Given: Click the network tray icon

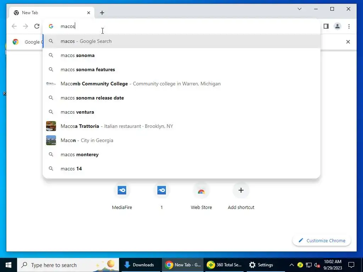Looking at the screenshot, I should click(309, 265).
